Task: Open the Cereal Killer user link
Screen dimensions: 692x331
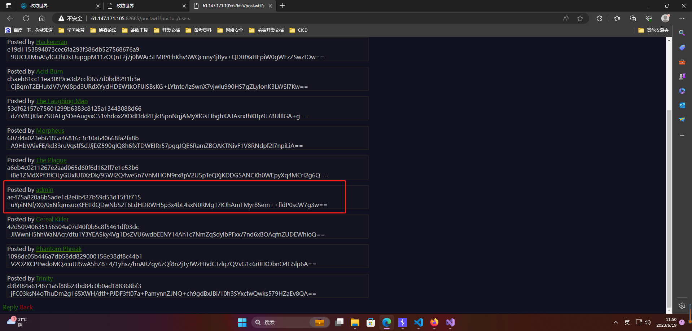Action: (52, 220)
